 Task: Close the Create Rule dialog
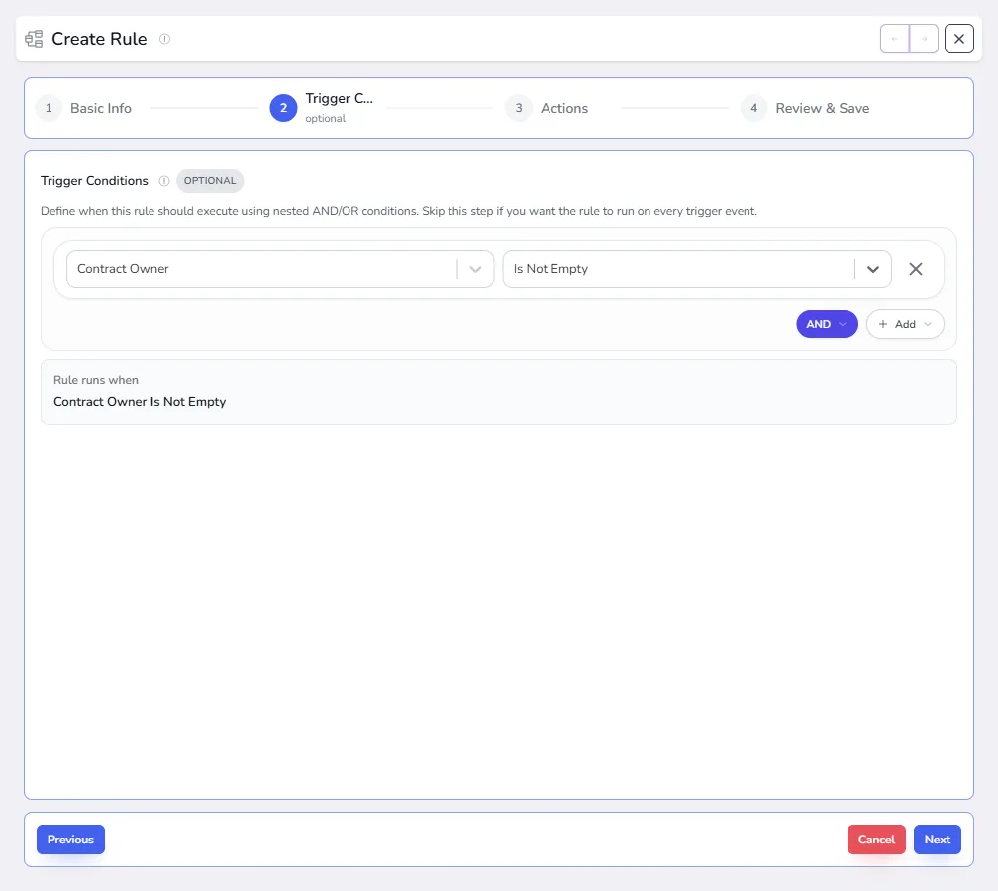point(959,39)
